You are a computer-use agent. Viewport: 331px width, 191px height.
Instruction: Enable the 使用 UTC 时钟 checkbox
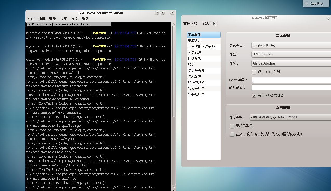point(254,72)
